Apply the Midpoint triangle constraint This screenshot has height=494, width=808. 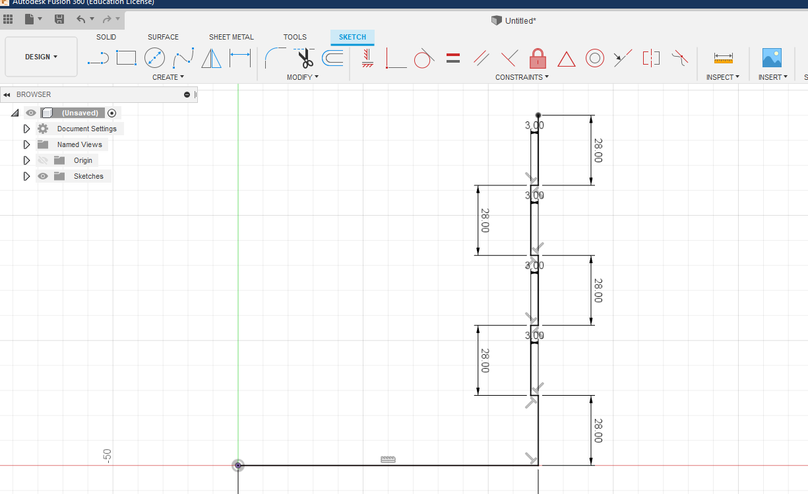tap(567, 59)
